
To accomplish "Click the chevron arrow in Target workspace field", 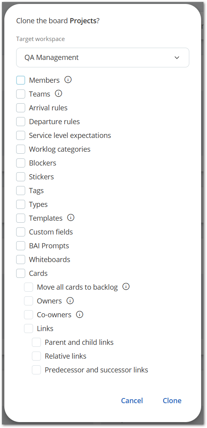I will tap(177, 58).
